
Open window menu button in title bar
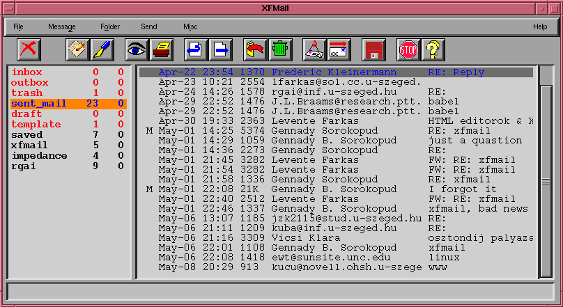click(8, 8)
